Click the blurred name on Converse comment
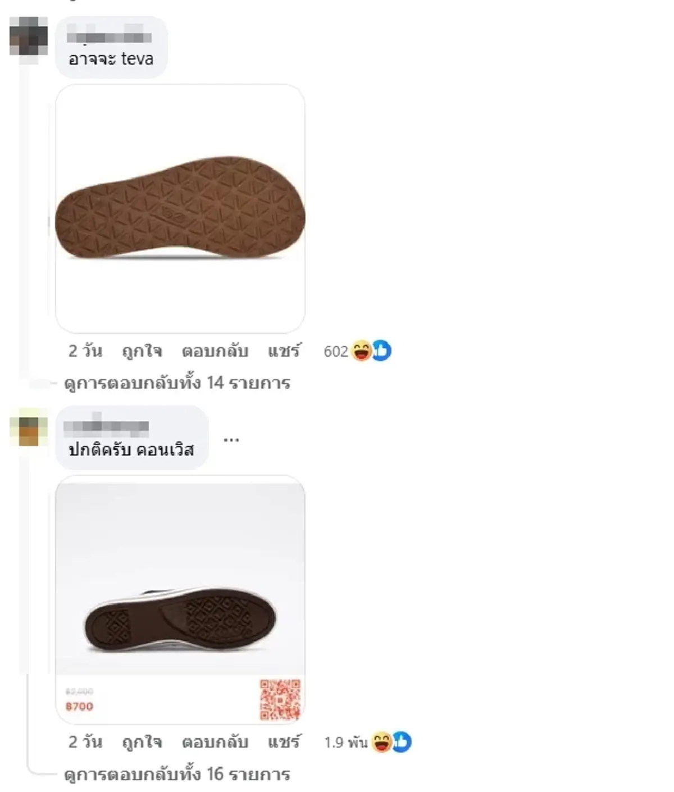 pyautogui.click(x=106, y=427)
